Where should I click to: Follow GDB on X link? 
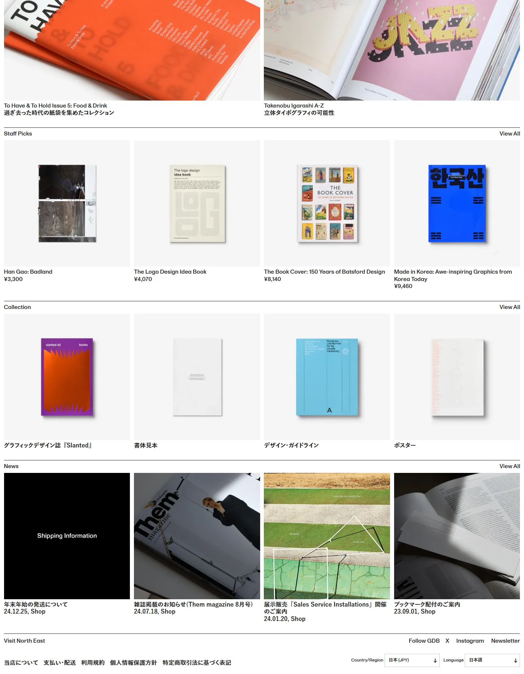447,641
